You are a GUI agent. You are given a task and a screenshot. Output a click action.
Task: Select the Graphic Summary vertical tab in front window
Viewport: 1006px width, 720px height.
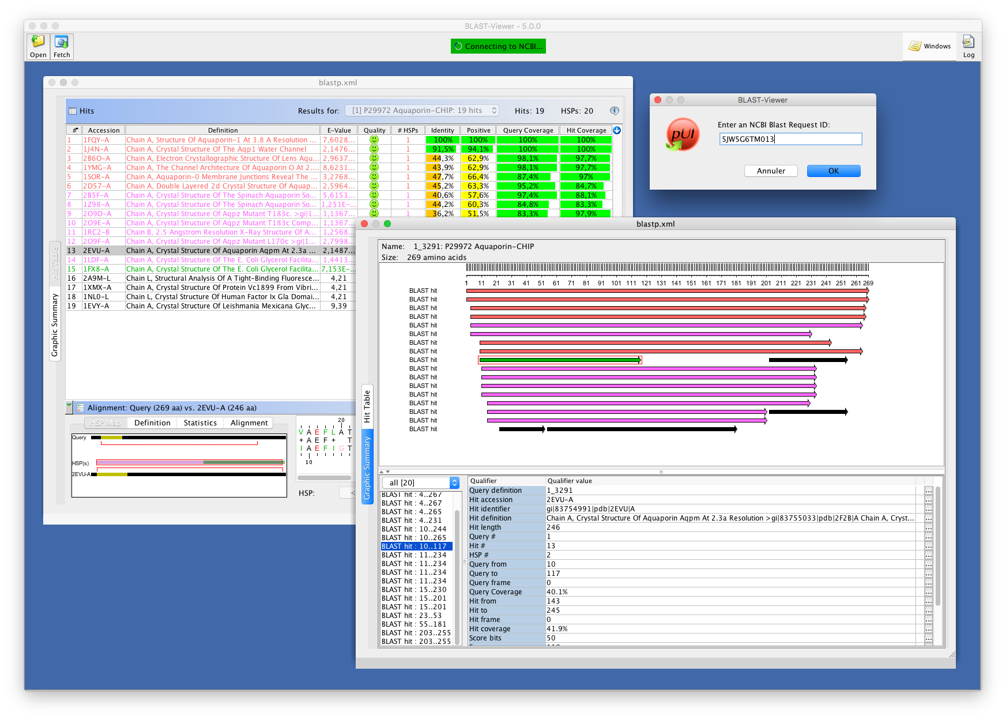point(367,467)
